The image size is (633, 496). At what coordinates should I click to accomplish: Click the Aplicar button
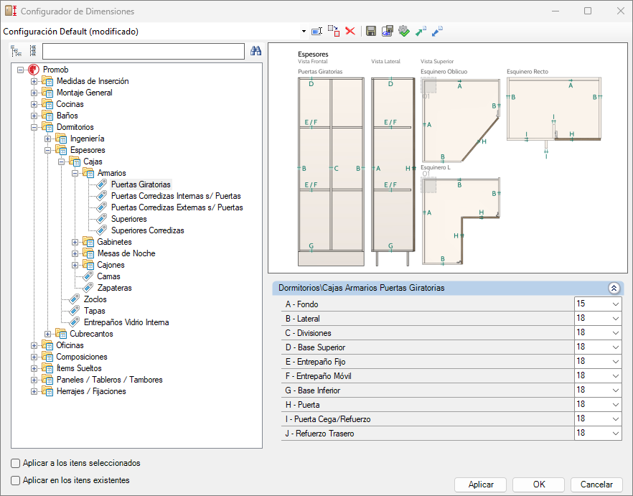coord(480,485)
